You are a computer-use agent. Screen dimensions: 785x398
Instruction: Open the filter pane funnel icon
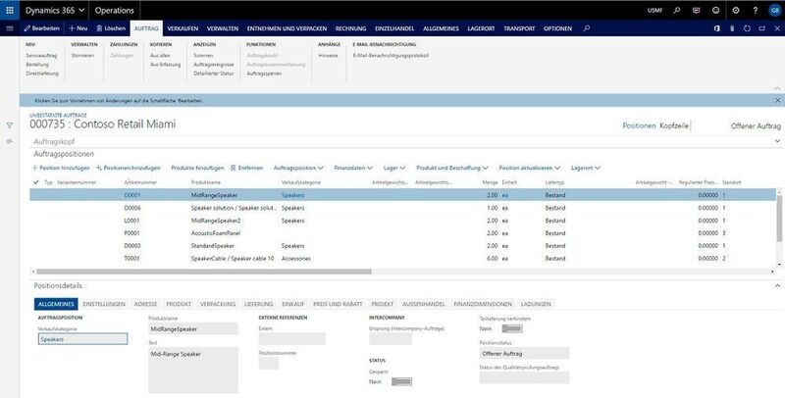pyautogui.click(x=10, y=125)
